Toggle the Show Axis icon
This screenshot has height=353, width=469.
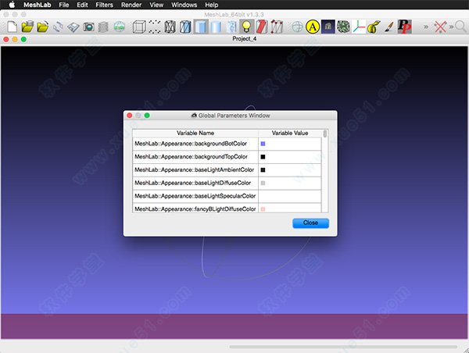[x=359, y=27]
